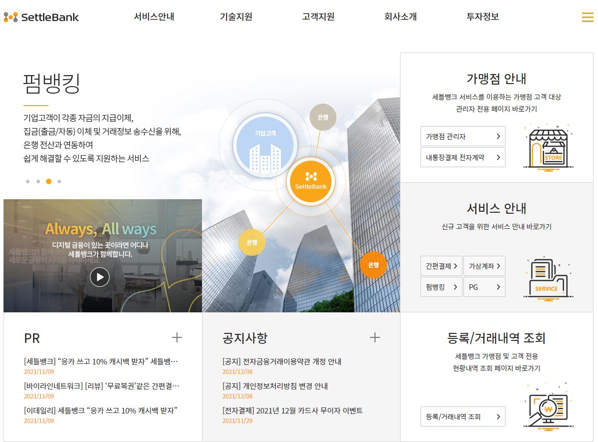The height and width of the screenshot is (442, 598).
Task: Click the top 은행 gray circle
Action: click(x=322, y=117)
